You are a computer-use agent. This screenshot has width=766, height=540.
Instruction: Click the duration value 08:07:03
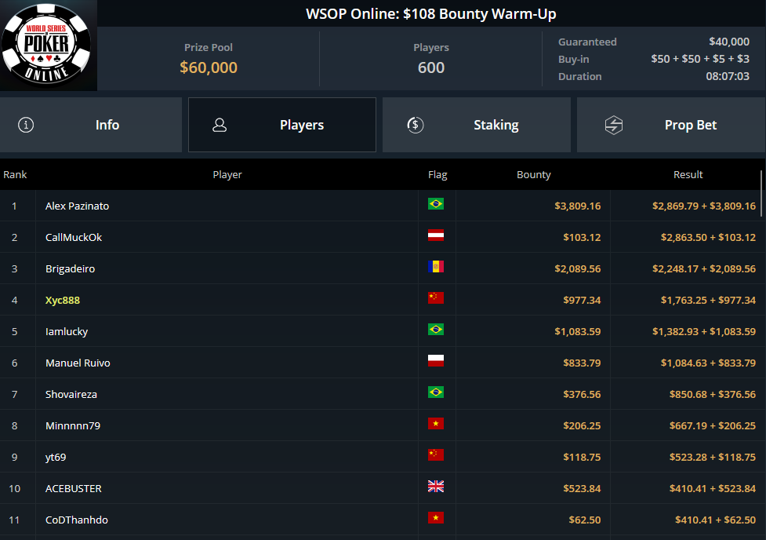pyautogui.click(x=728, y=76)
